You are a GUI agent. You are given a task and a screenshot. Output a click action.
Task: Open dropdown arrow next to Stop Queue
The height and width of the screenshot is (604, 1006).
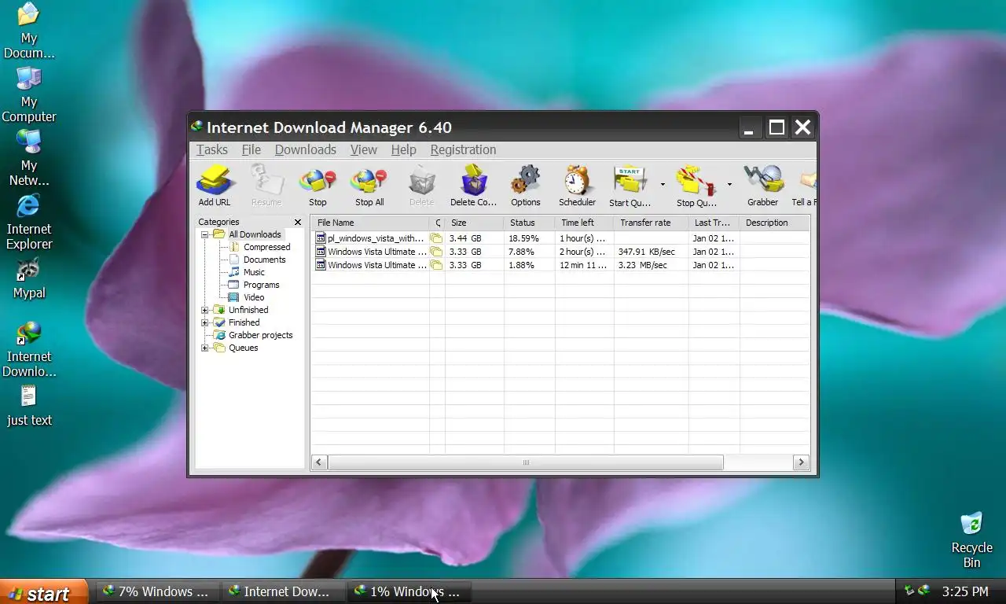click(x=729, y=185)
